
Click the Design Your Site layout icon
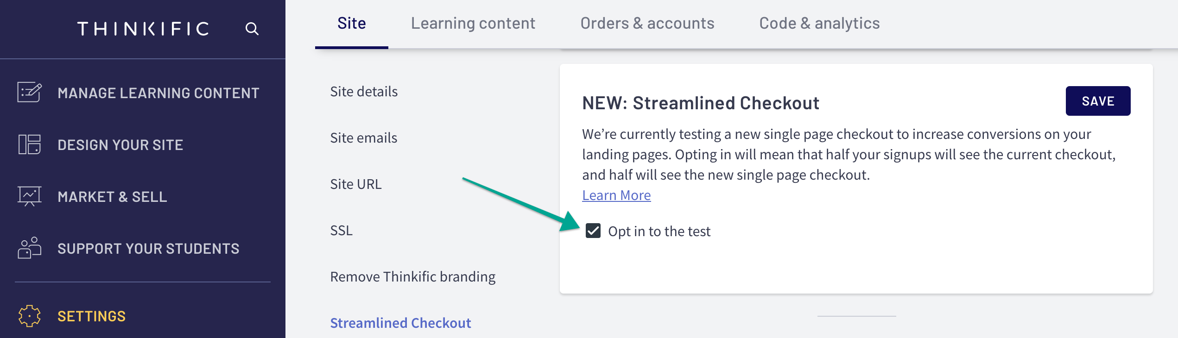coord(30,144)
